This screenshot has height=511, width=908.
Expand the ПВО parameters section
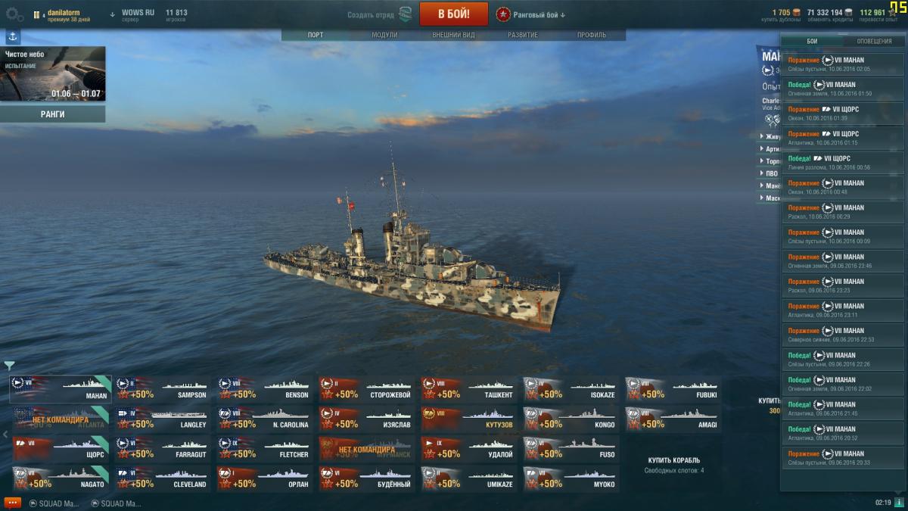coord(770,173)
